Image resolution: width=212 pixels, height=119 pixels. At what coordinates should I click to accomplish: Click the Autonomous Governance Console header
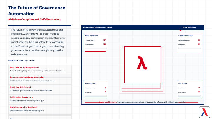pos(97,28)
